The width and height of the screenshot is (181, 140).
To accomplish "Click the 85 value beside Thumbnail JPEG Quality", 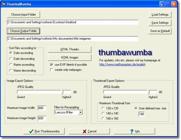I will tap(161, 92).
